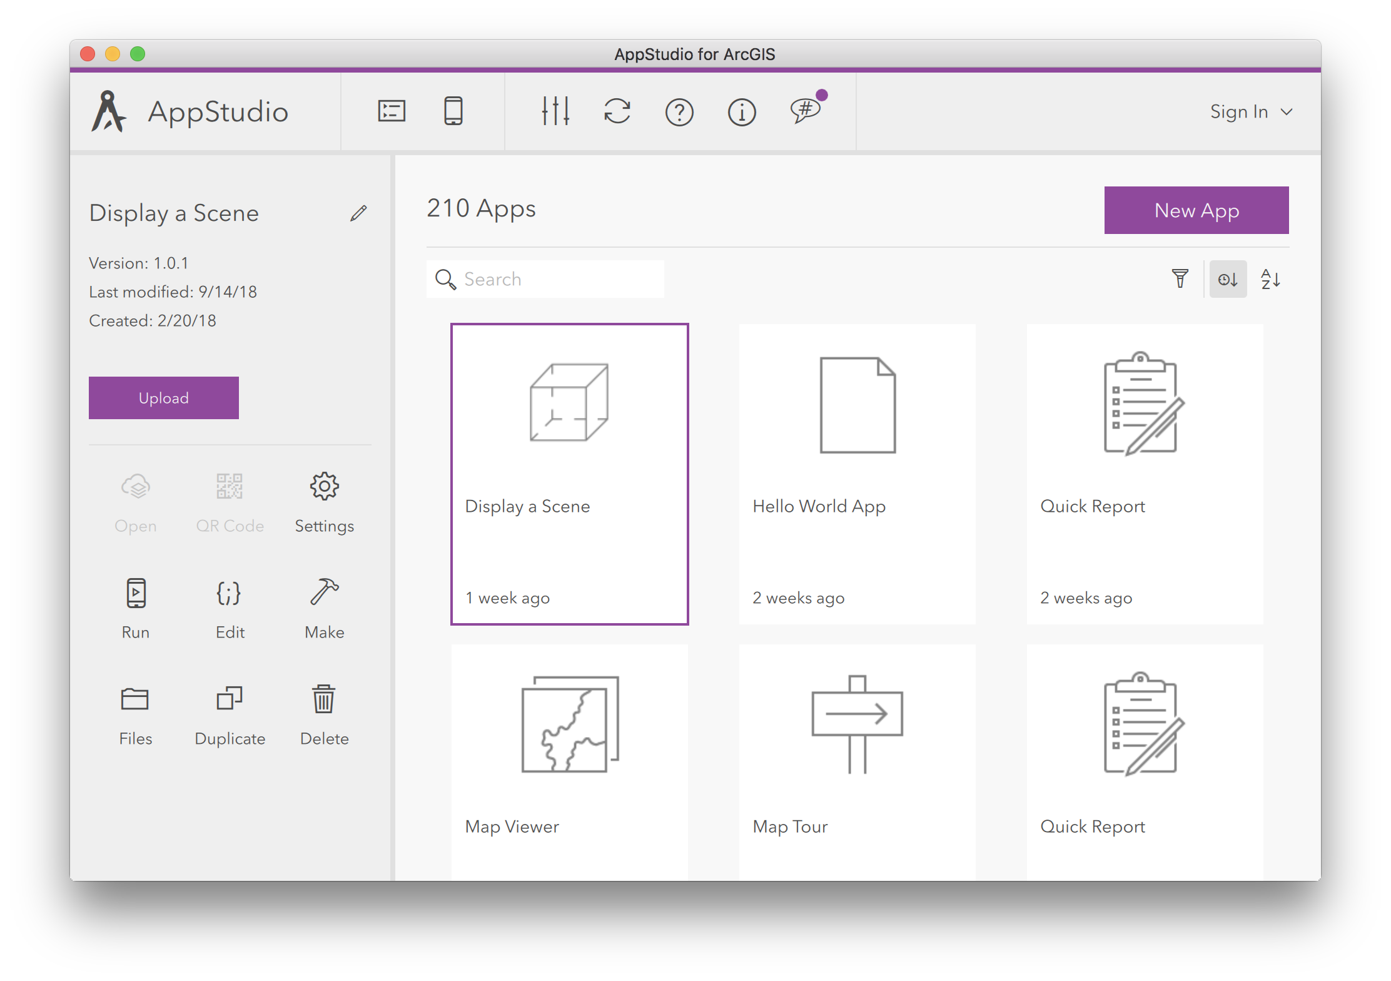Open preferences sliders icon in toolbar
The height and width of the screenshot is (981, 1391).
click(x=555, y=111)
